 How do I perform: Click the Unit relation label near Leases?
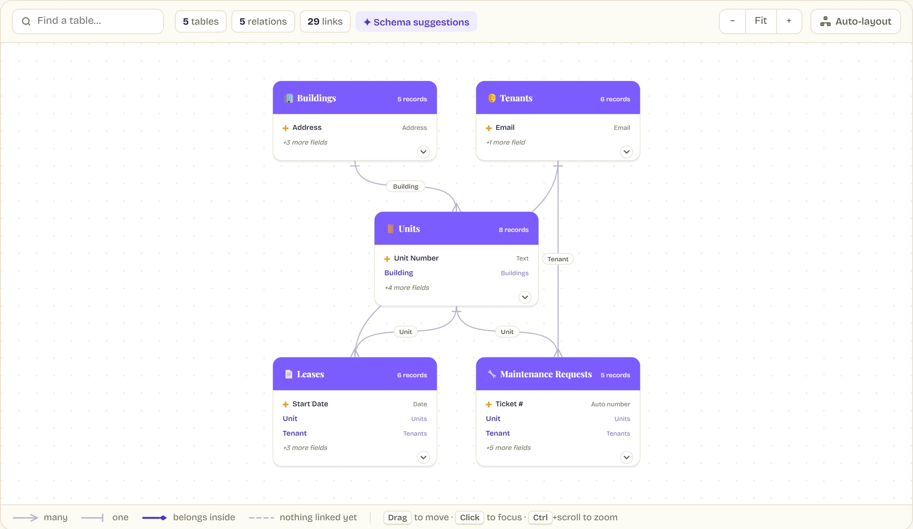406,332
